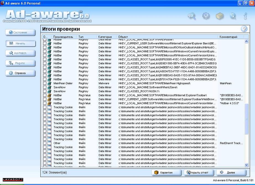The width and height of the screenshot is (255, 185).
Task: Click the question mark help icon beside Итоги проверки
Action: 244,29
